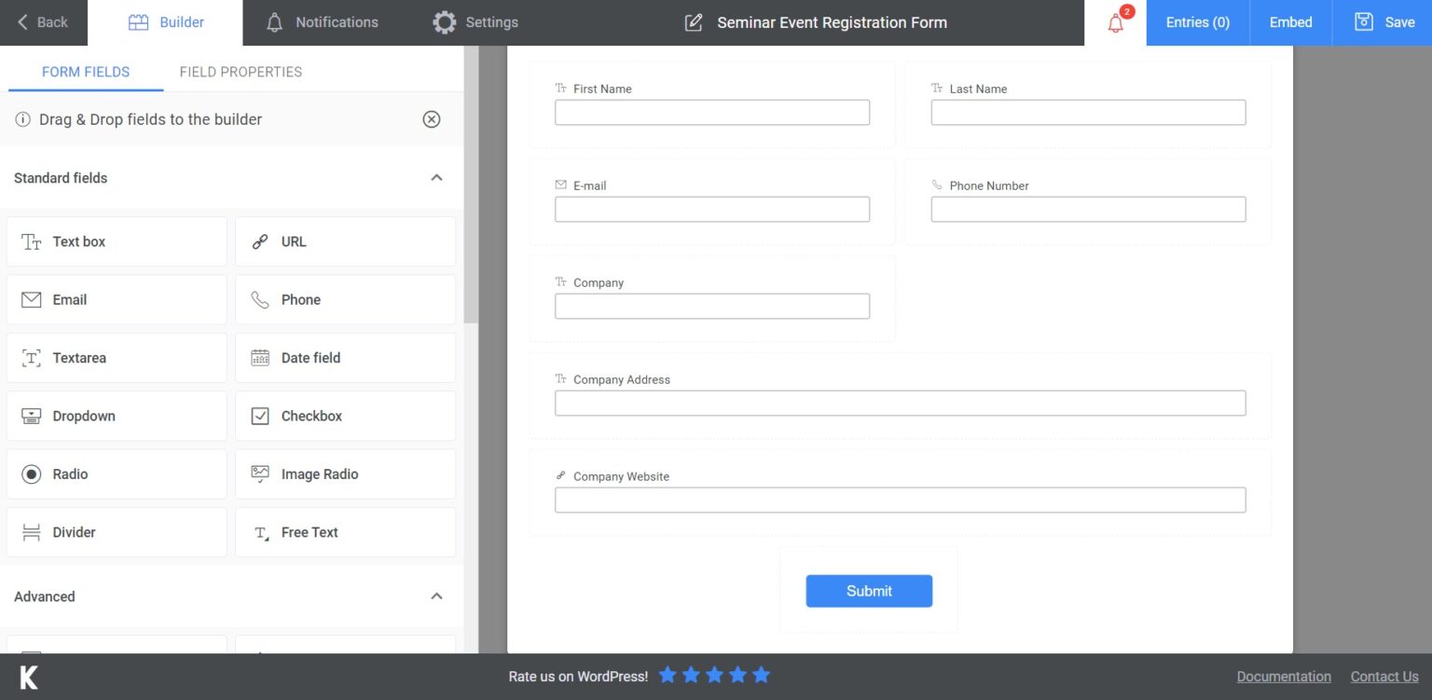This screenshot has height=700, width=1432.
Task: Open the Notifications tab
Action: point(322,22)
